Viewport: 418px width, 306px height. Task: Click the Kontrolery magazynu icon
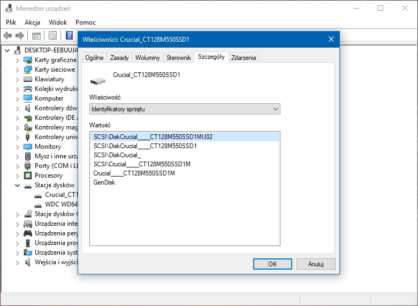(x=28, y=127)
